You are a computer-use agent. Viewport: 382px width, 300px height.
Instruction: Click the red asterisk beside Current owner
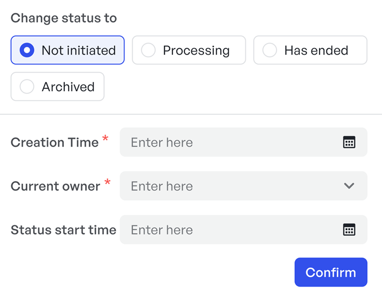(107, 182)
